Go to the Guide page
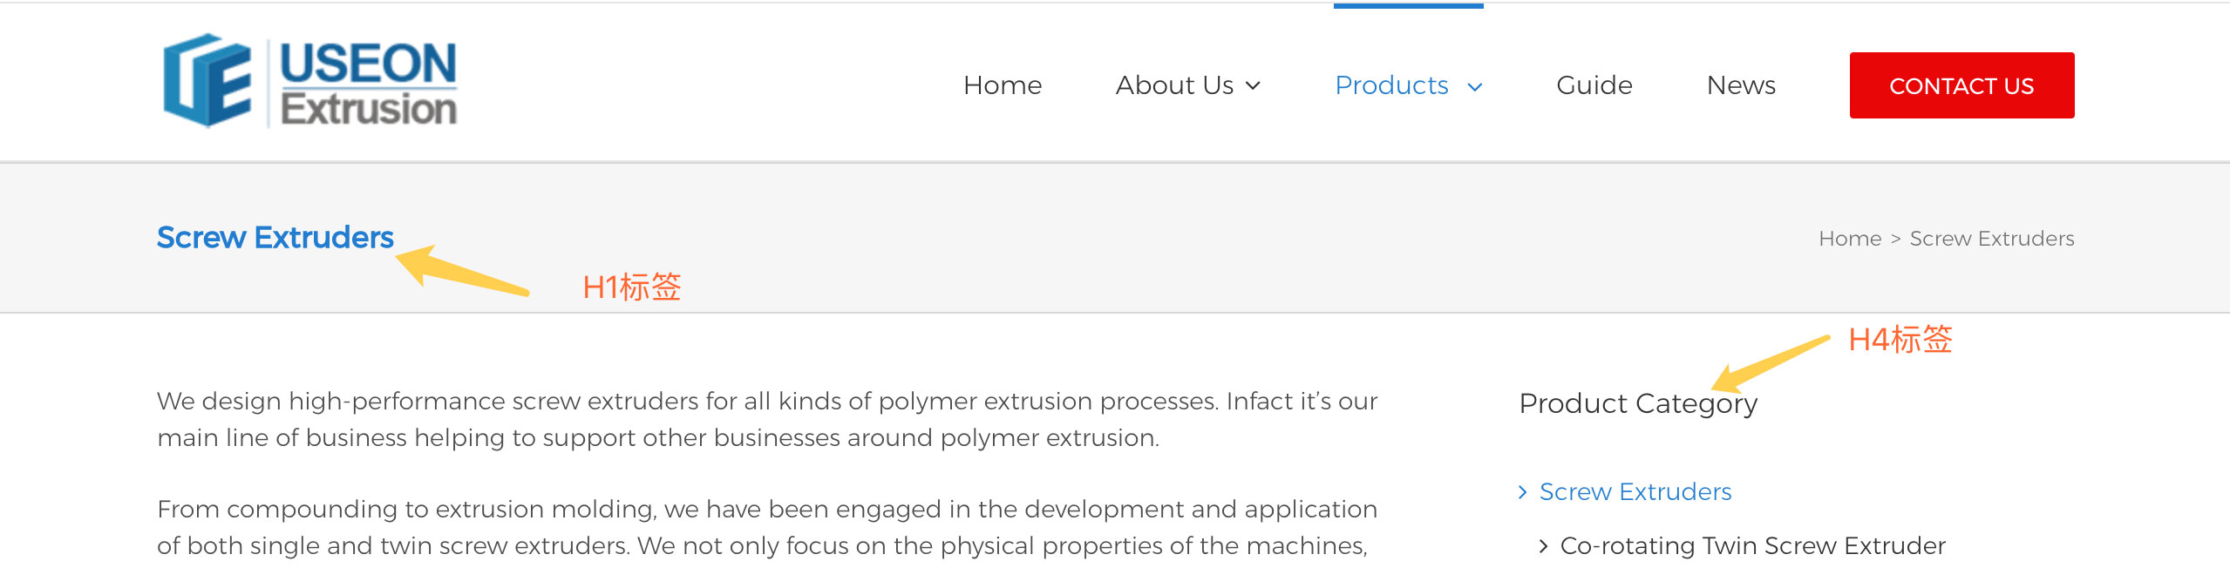 [1594, 85]
